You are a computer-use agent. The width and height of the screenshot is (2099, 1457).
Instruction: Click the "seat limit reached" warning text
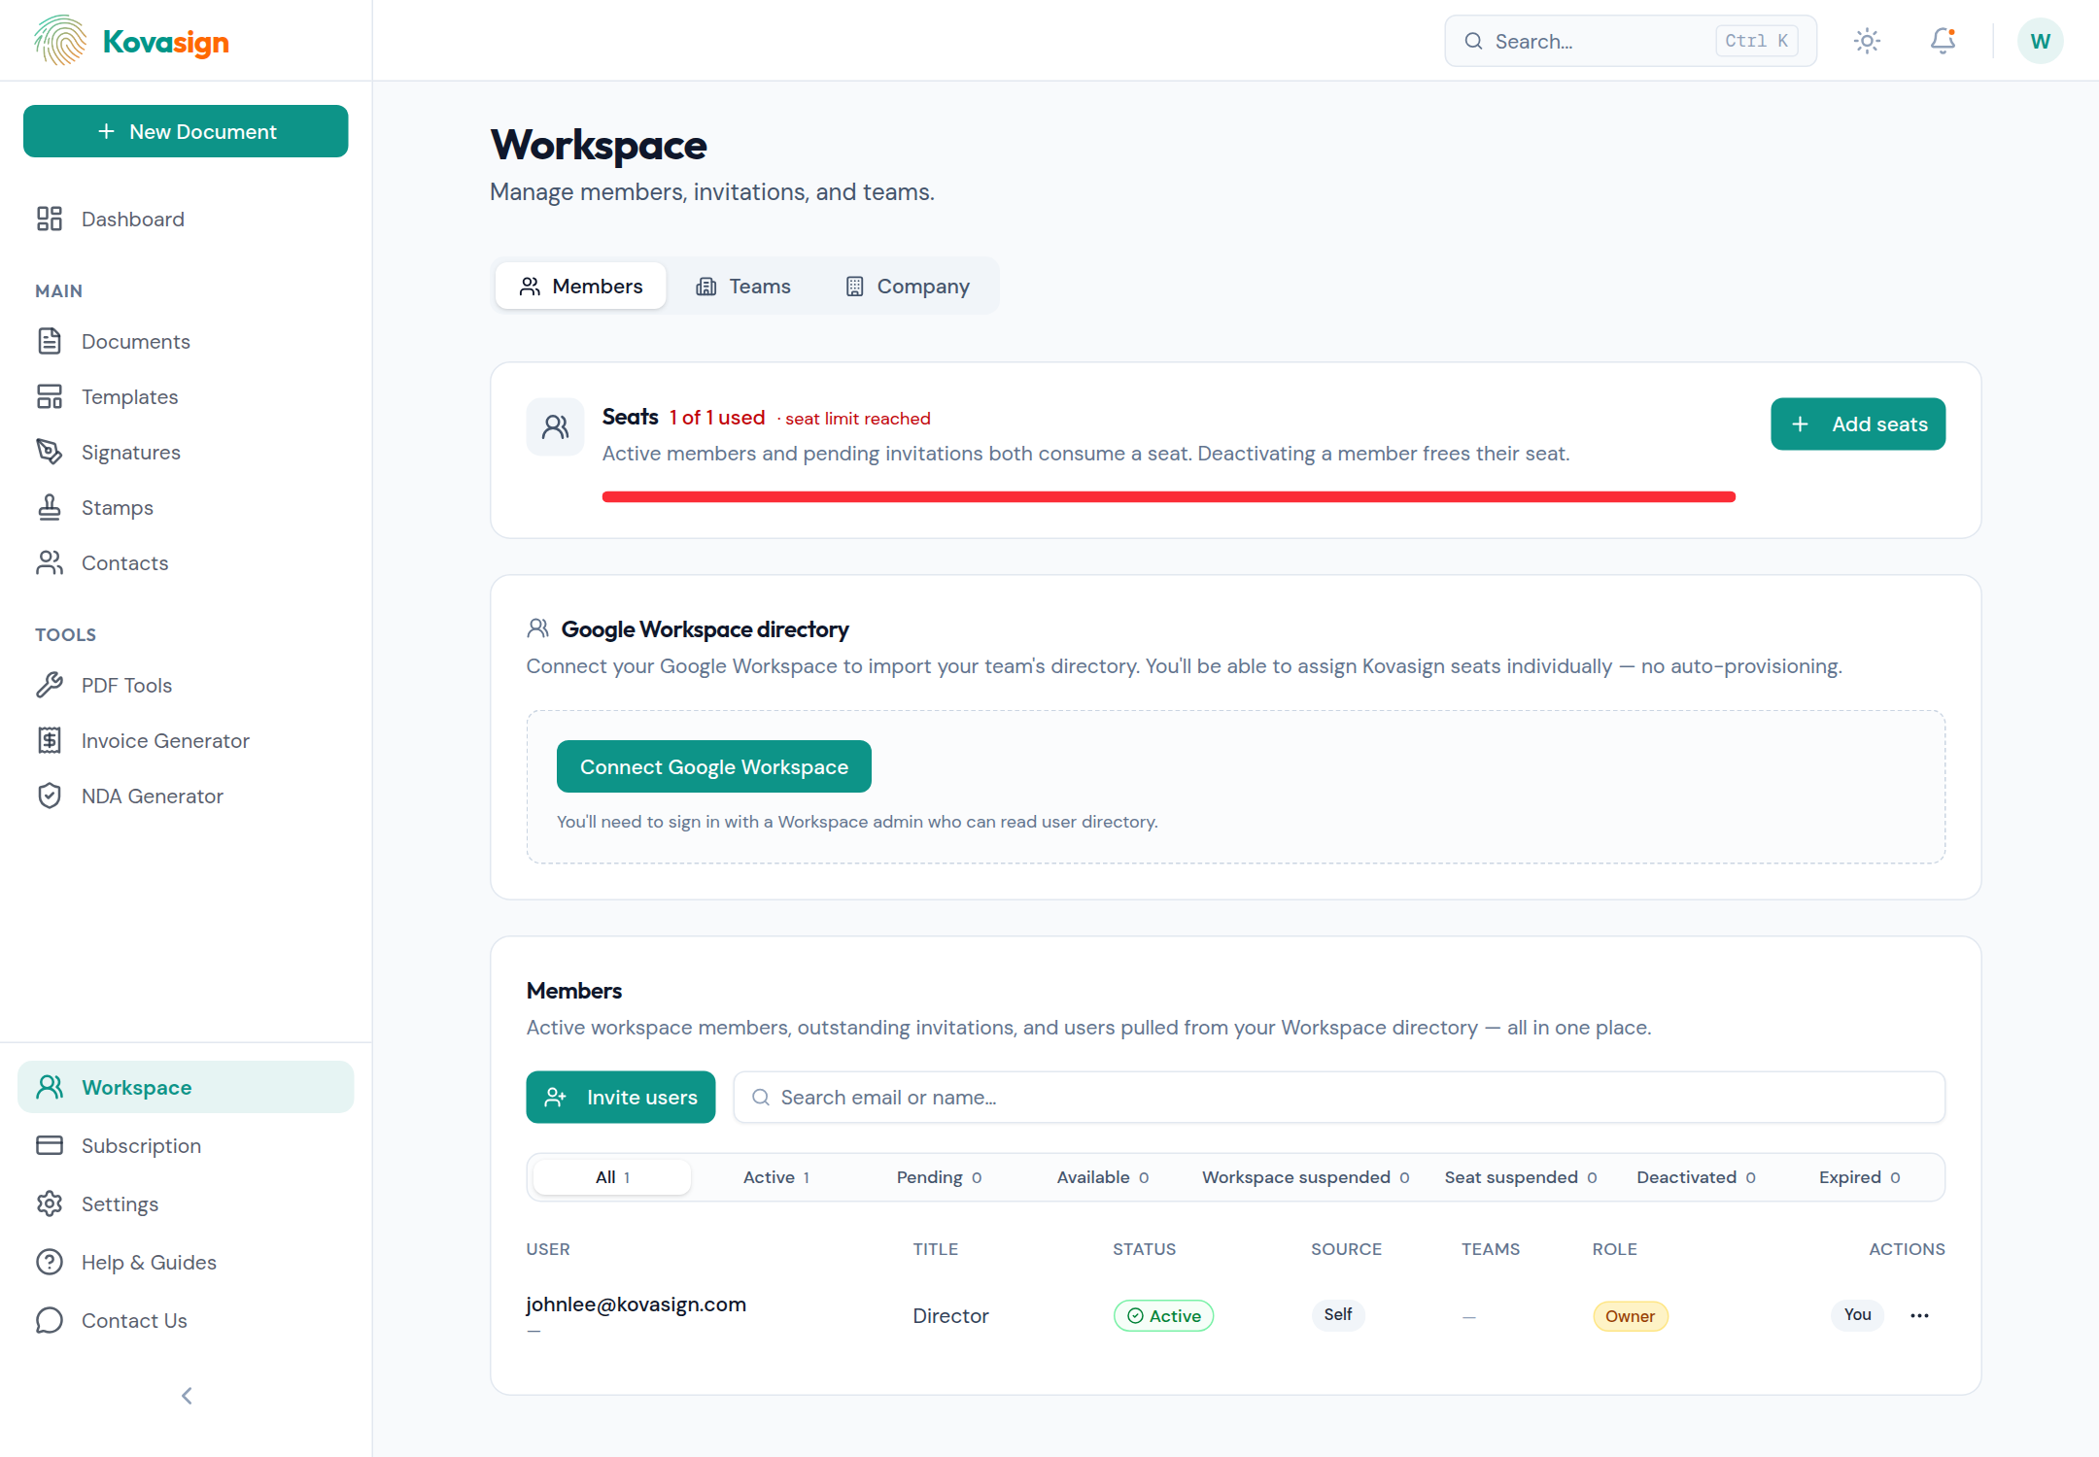(857, 419)
